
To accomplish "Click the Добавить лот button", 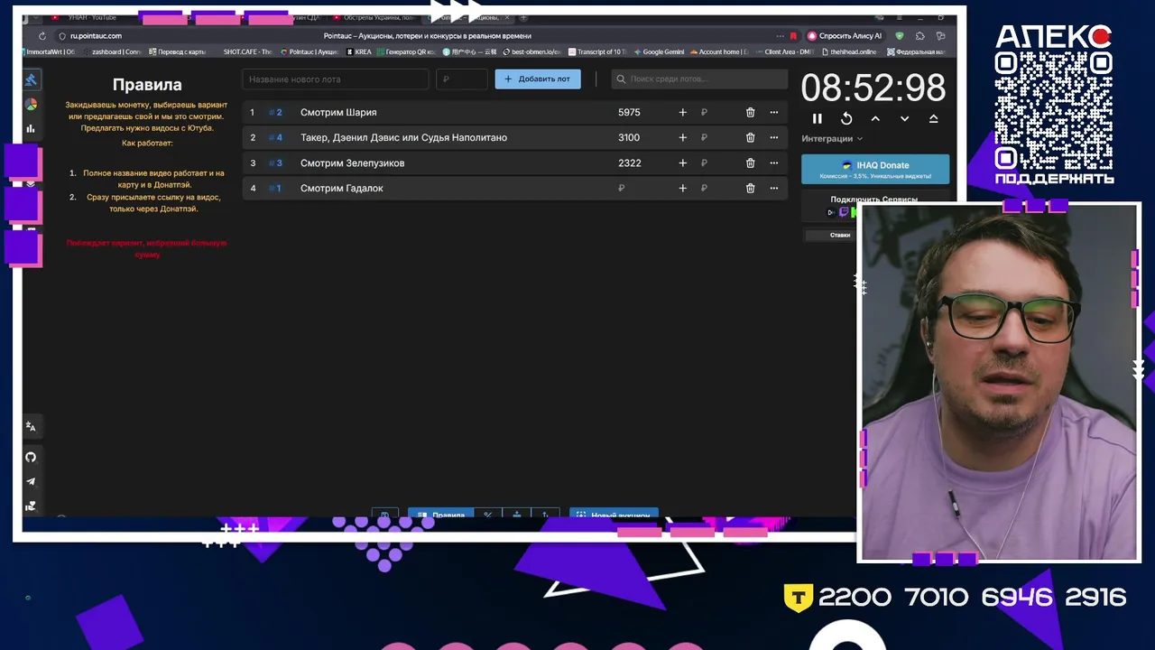I will coord(538,79).
